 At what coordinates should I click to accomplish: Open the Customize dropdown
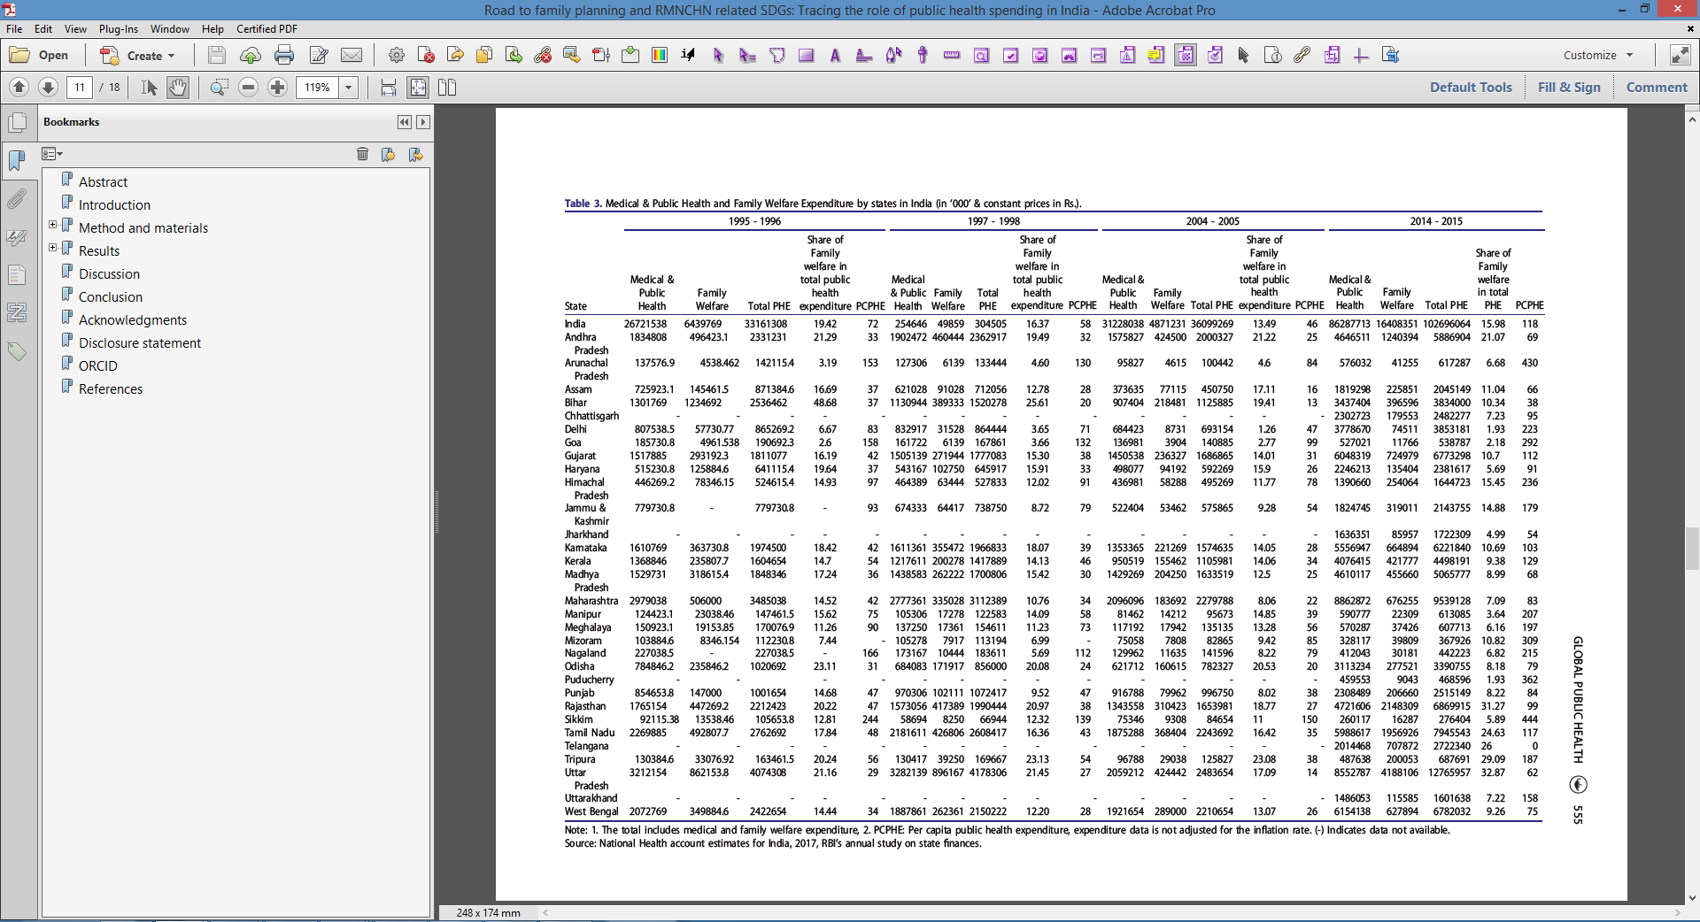tap(1597, 55)
